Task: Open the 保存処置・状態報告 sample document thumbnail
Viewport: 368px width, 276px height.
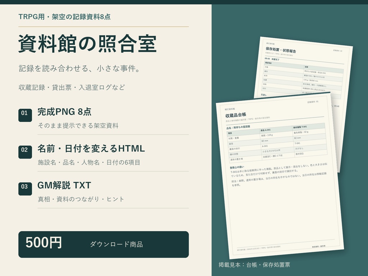Action: click(x=304, y=68)
